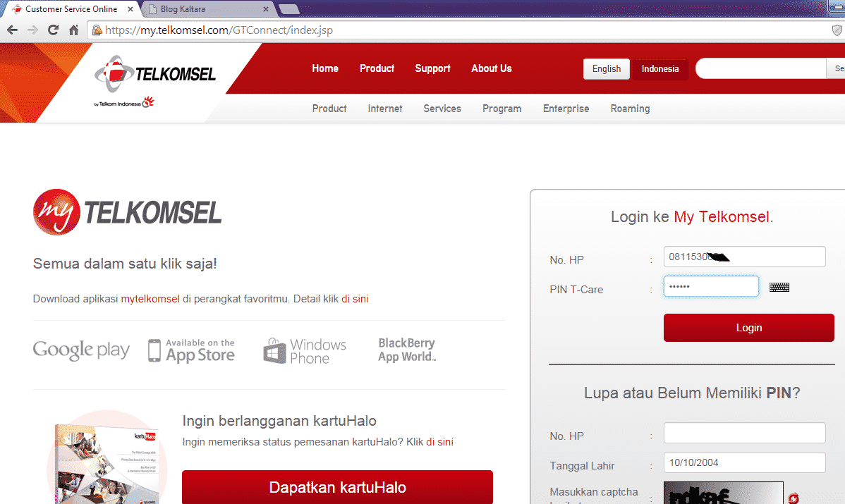Open the About Us menu

point(492,68)
